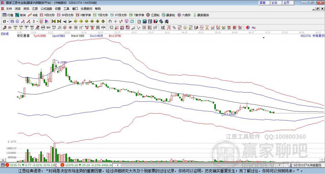Select the Gann fan lines tool
Viewport: 325px width, 174px height.
(x=117, y=27)
